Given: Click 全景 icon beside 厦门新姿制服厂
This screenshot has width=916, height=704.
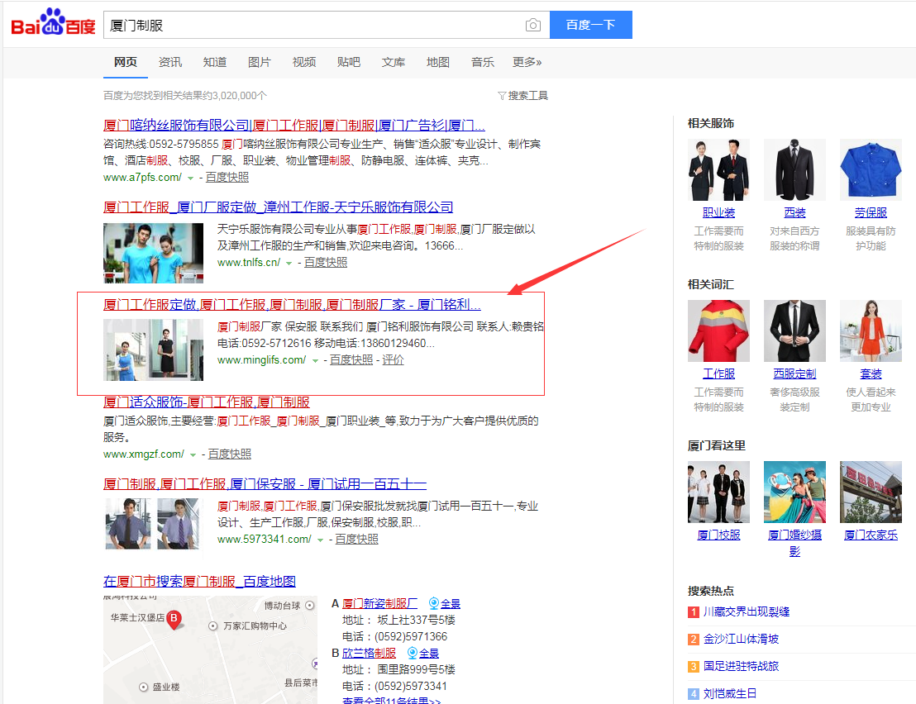Looking at the screenshot, I should (x=434, y=604).
